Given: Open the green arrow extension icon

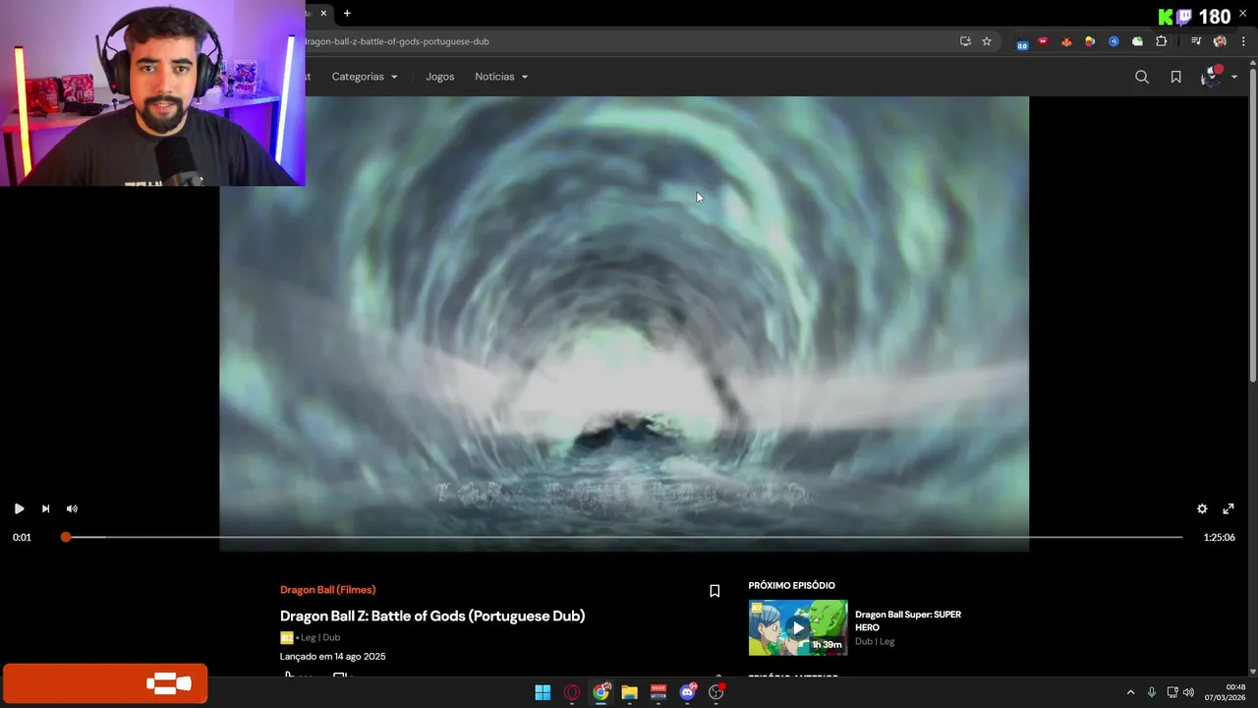Looking at the screenshot, I should pos(1137,41).
